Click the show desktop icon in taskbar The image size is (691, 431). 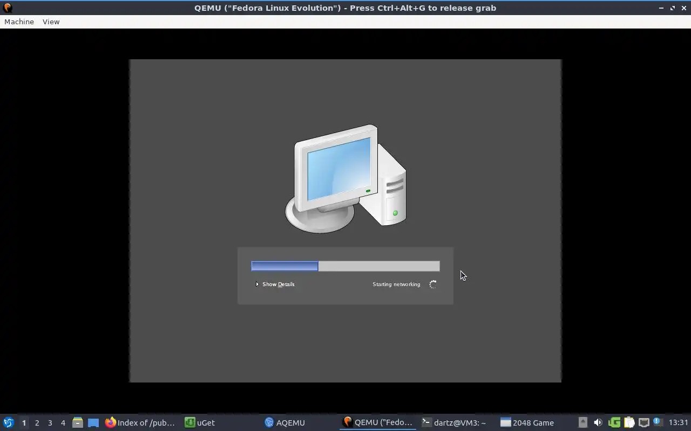click(93, 422)
